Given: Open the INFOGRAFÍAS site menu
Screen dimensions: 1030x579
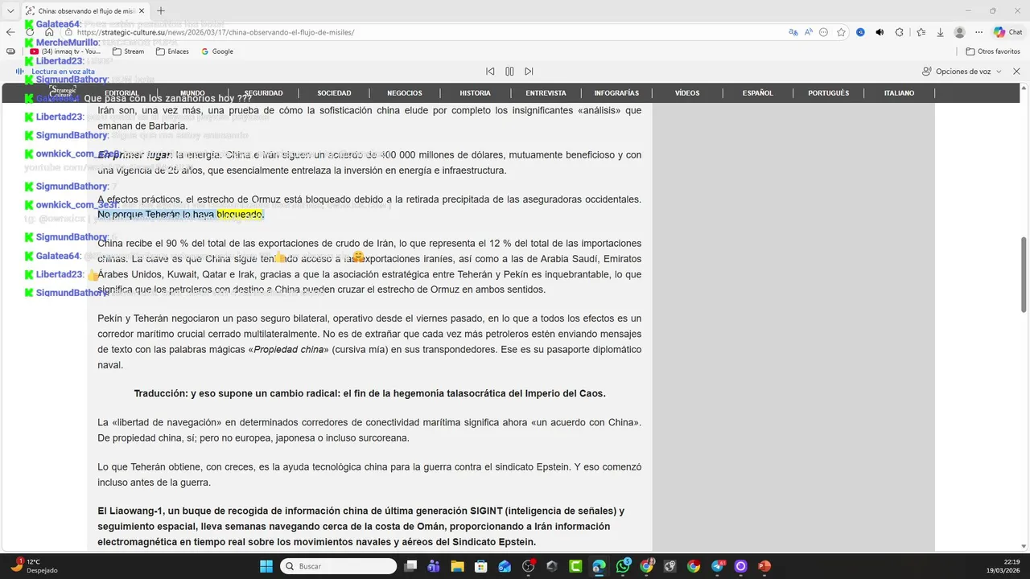Looking at the screenshot, I should pos(616,93).
